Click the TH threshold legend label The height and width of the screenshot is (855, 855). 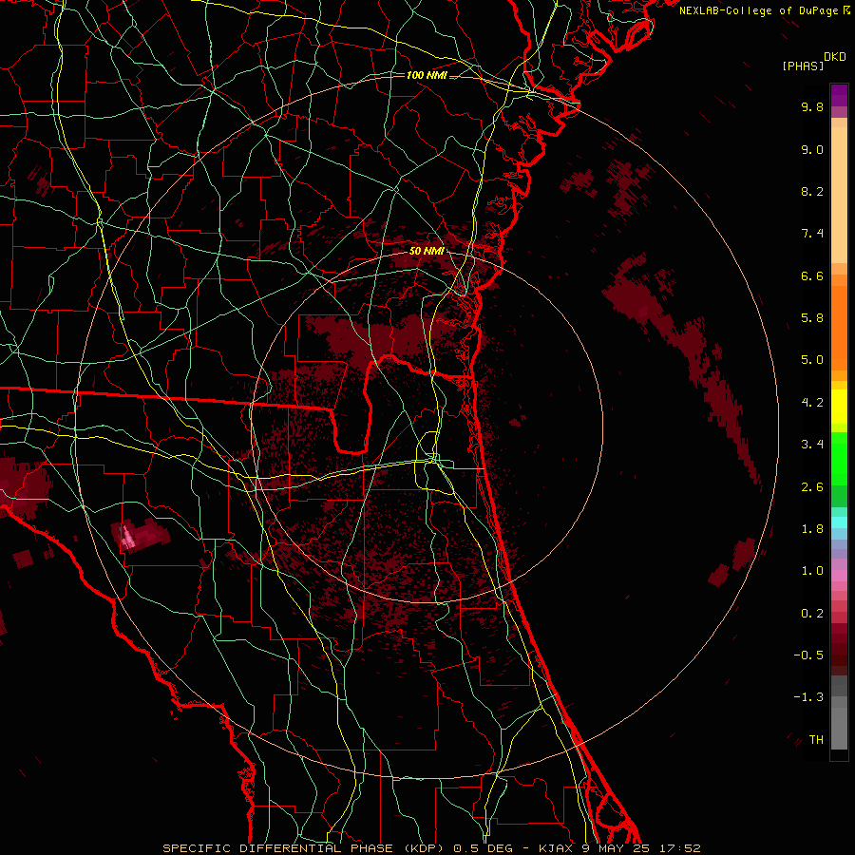point(816,739)
